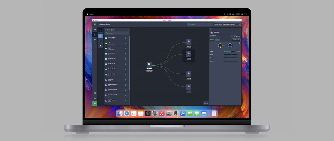Click the temperature gauge dial
Screen dimensions: 334x141
220,46
